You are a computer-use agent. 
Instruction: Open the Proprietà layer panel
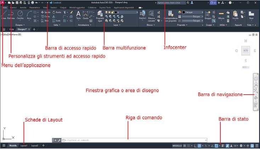coord(100,16)
